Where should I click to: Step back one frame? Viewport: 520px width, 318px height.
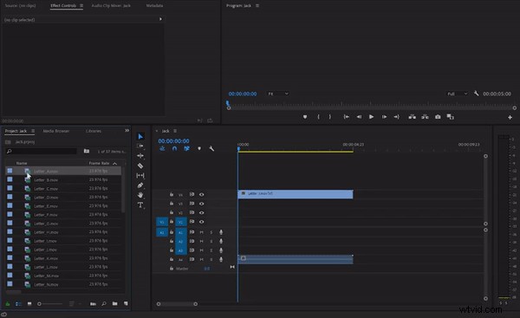pyautogui.click(x=359, y=117)
